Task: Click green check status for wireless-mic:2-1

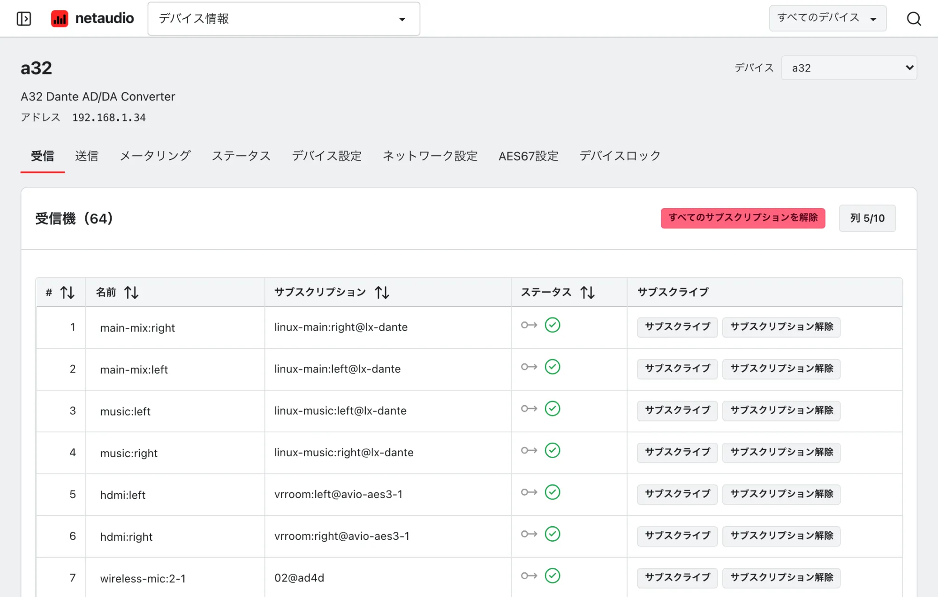Action: pyautogui.click(x=552, y=575)
